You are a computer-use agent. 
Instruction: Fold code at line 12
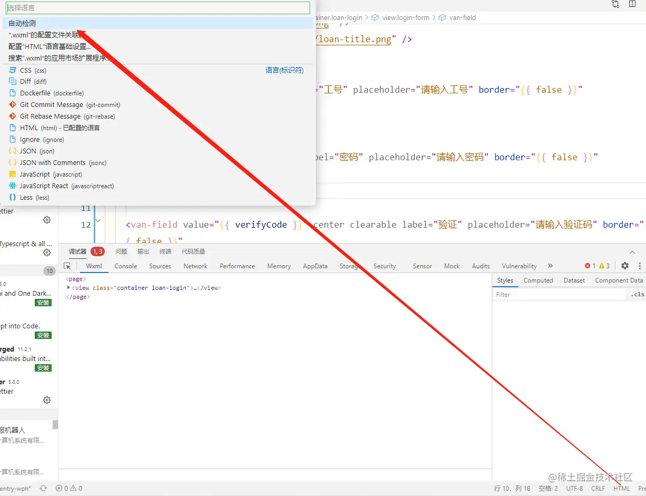(x=98, y=220)
